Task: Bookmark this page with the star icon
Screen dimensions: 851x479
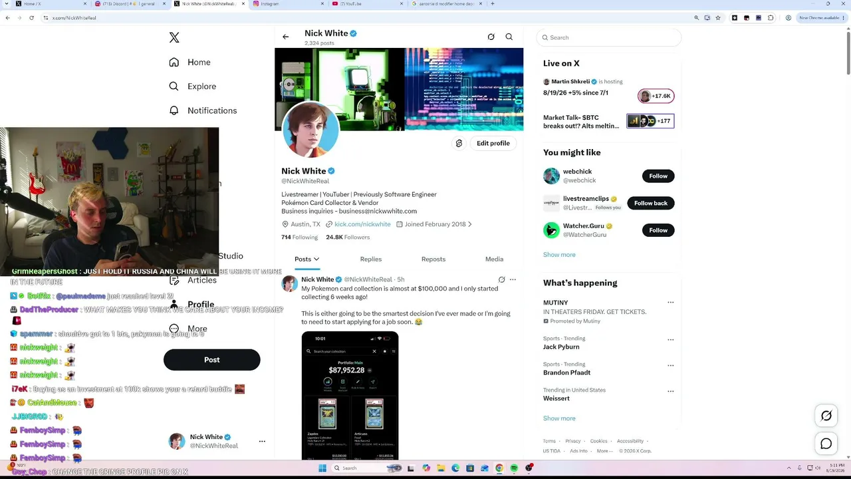Action: point(718,18)
